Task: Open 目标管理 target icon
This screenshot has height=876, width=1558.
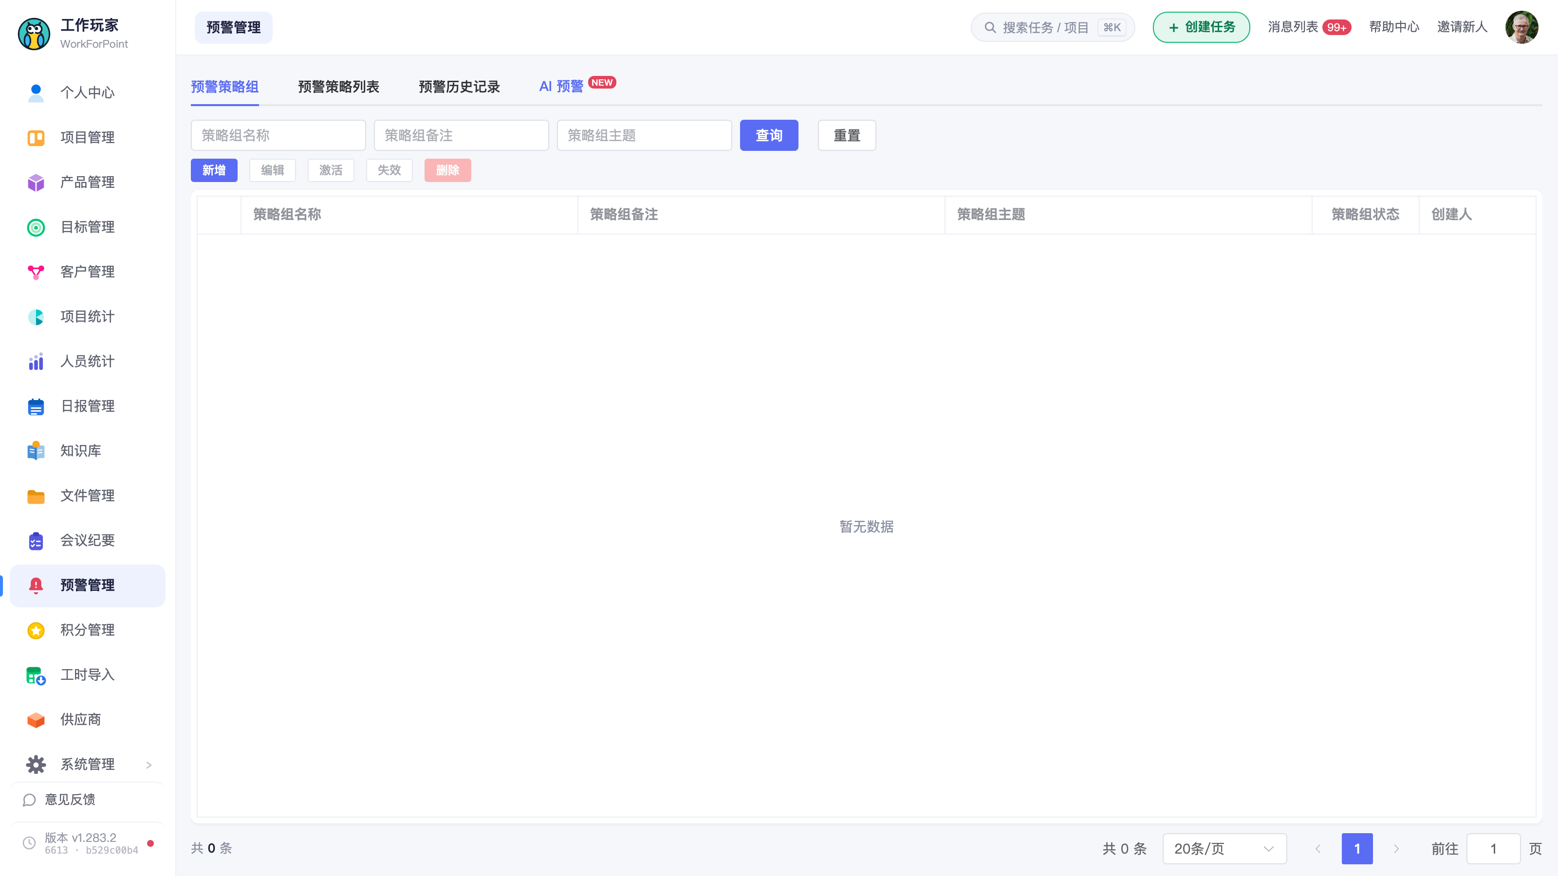Action: 36,227
